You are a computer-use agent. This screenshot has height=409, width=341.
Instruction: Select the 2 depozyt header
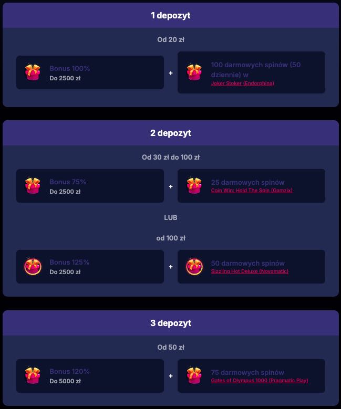tap(171, 133)
